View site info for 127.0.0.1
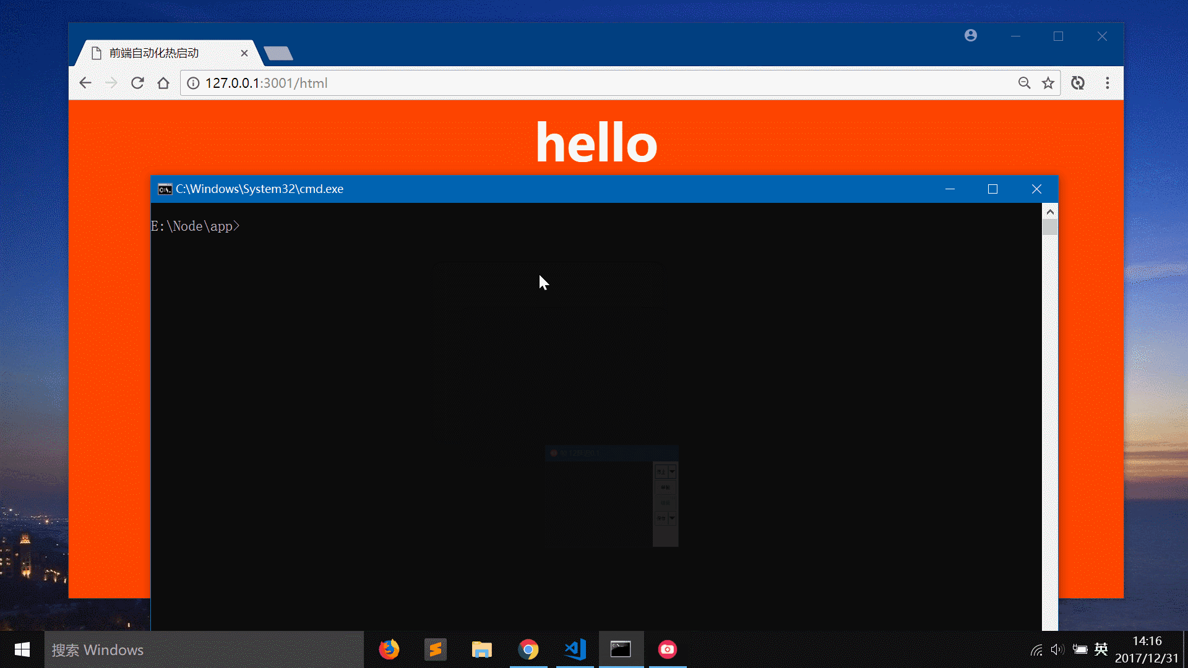This screenshot has height=668, width=1188. pos(193,83)
